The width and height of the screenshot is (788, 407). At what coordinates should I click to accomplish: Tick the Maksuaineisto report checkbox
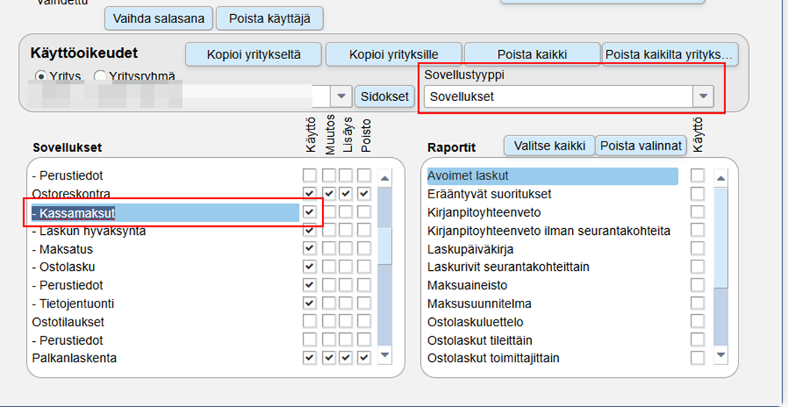pyautogui.click(x=697, y=284)
